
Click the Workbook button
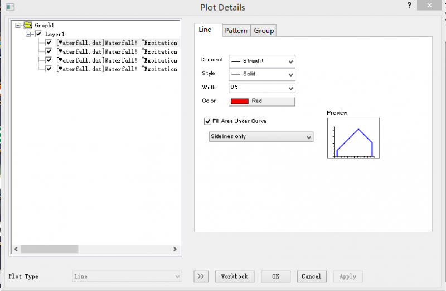(x=235, y=276)
